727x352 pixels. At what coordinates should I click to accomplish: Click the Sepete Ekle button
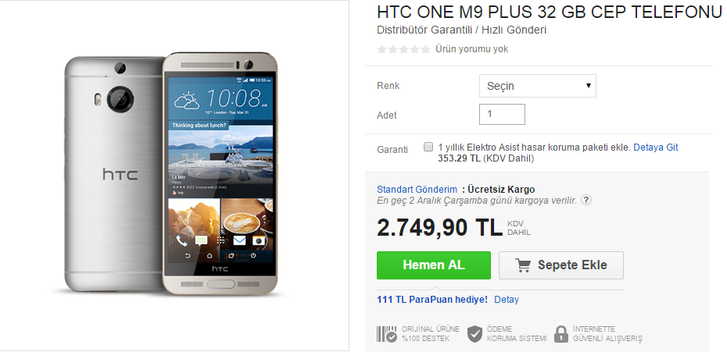click(x=561, y=265)
